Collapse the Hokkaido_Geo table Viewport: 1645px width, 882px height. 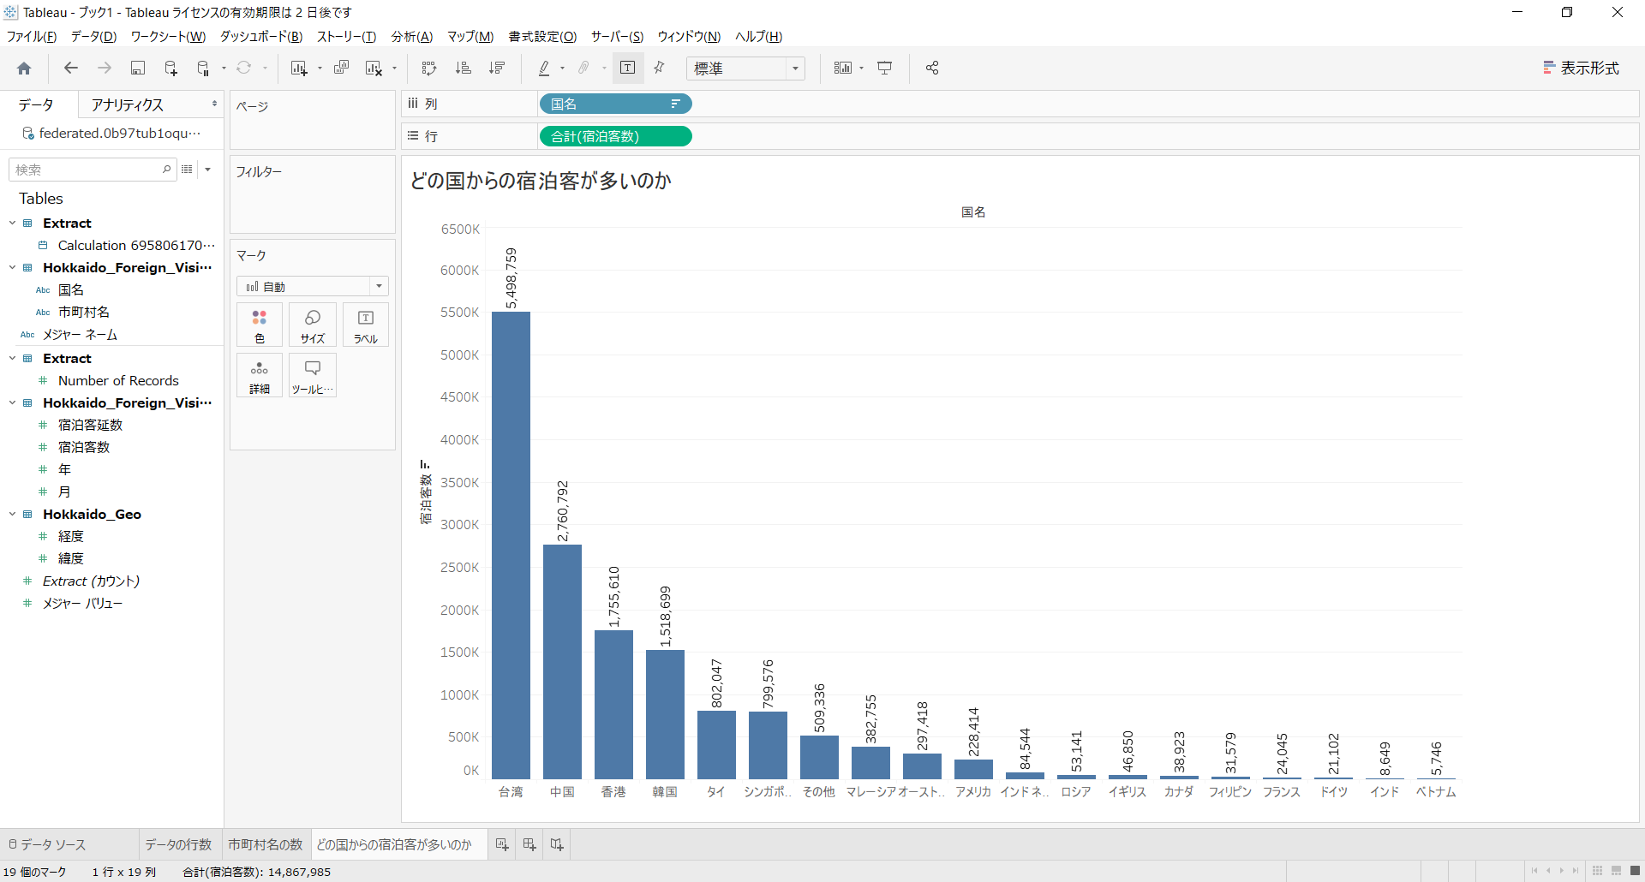coord(12,515)
